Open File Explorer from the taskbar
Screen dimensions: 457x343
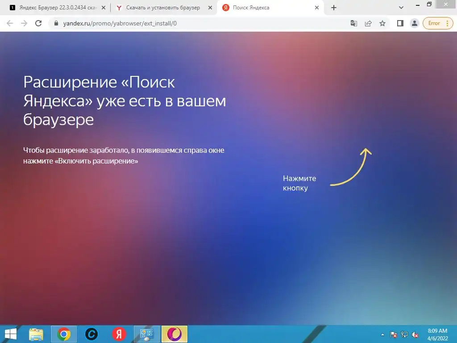coord(36,334)
